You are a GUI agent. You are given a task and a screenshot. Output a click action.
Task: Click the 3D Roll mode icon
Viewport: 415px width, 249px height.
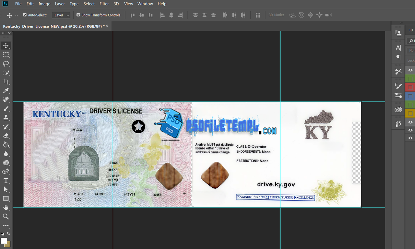tap(302, 15)
